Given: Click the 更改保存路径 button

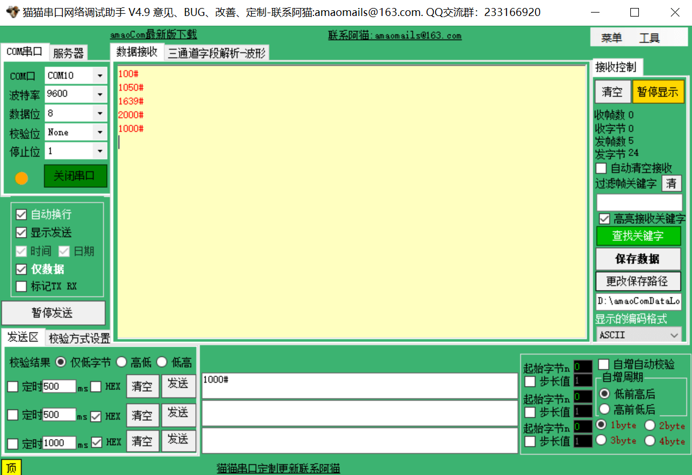Looking at the screenshot, I should click(x=638, y=281).
